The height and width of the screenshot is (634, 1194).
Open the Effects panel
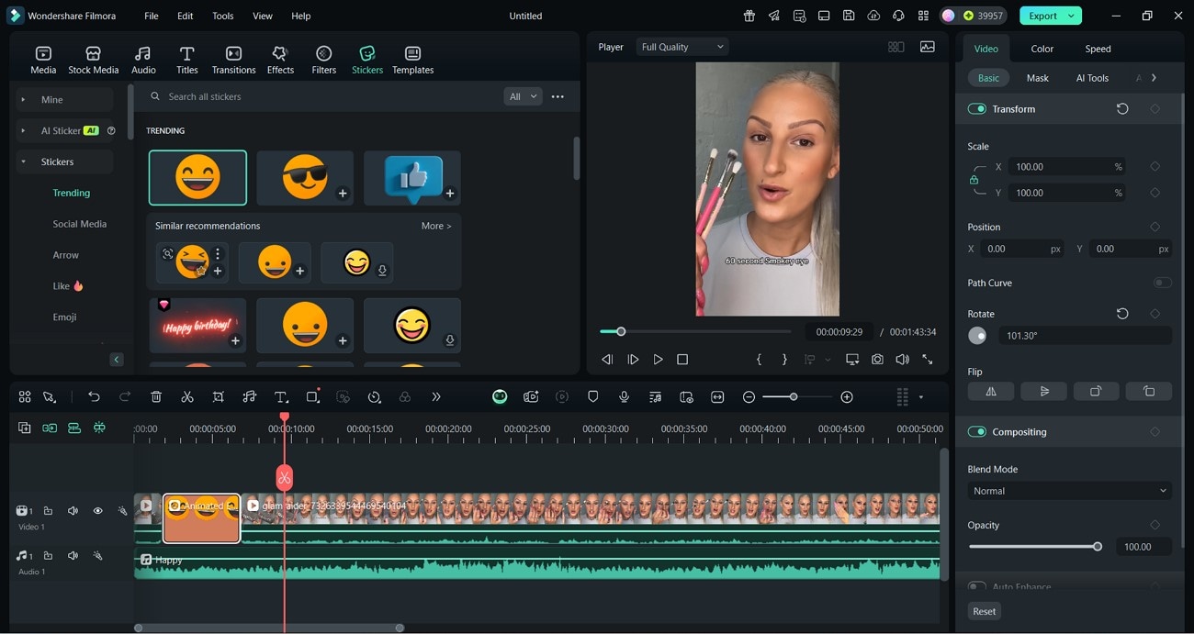(x=280, y=60)
